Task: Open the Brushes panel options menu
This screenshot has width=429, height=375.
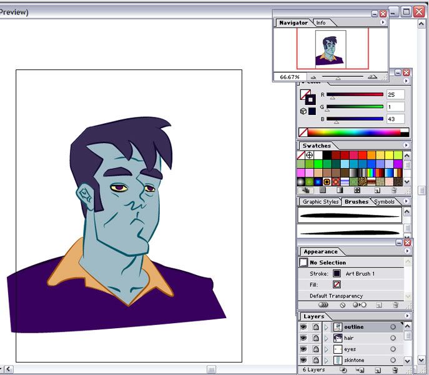Action: [x=406, y=201]
